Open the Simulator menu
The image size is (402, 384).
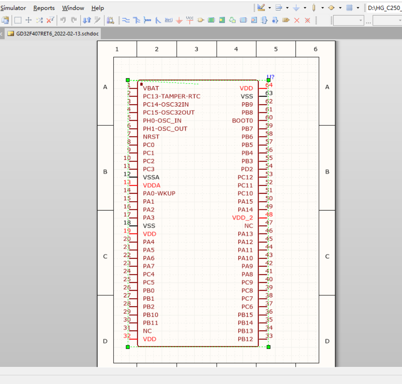(13, 8)
